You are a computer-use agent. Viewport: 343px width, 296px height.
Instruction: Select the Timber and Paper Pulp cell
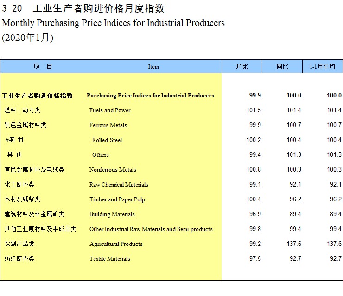tap(117, 199)
